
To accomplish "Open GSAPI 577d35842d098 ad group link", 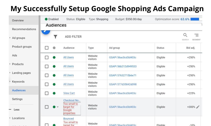I will pyautogui.click(x=123, y=84).
